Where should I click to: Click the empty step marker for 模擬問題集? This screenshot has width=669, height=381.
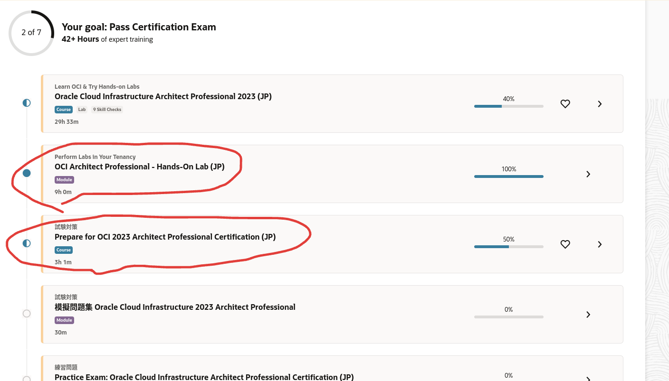27,314
